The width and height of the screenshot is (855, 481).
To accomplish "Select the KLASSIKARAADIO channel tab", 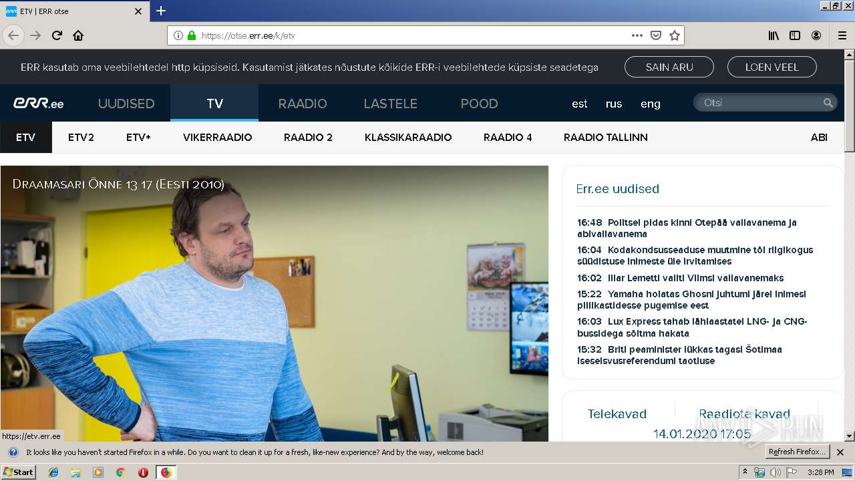I will [x=408, y=137].
